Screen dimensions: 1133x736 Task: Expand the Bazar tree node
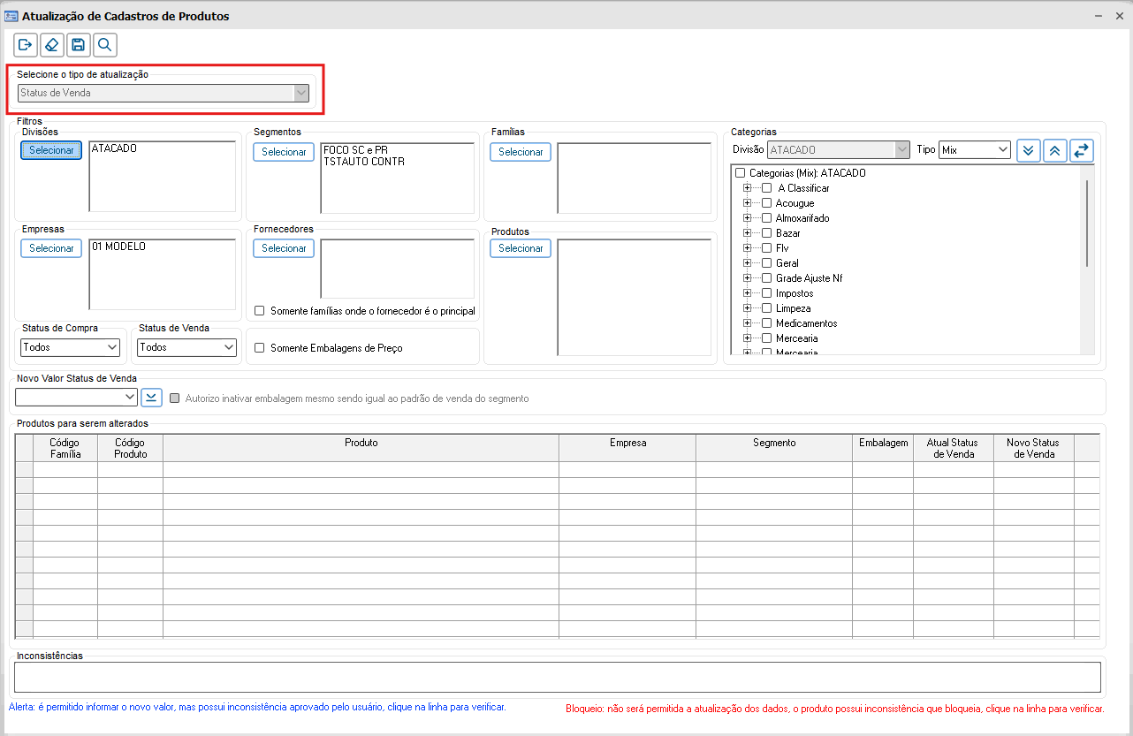[x=748, y=233]
